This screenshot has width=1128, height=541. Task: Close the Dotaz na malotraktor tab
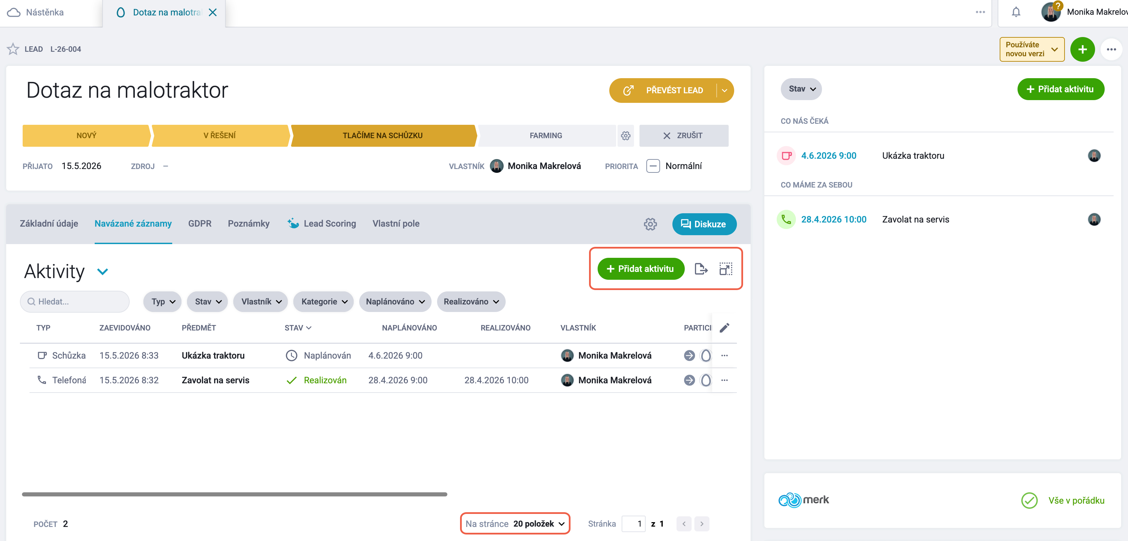(x=213, y=12)
